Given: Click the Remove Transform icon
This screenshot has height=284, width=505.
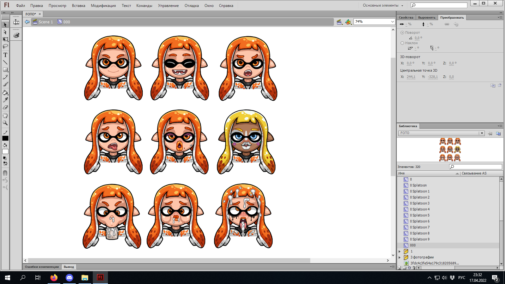Looking at the screenshot, I should (x=500, y=85).
